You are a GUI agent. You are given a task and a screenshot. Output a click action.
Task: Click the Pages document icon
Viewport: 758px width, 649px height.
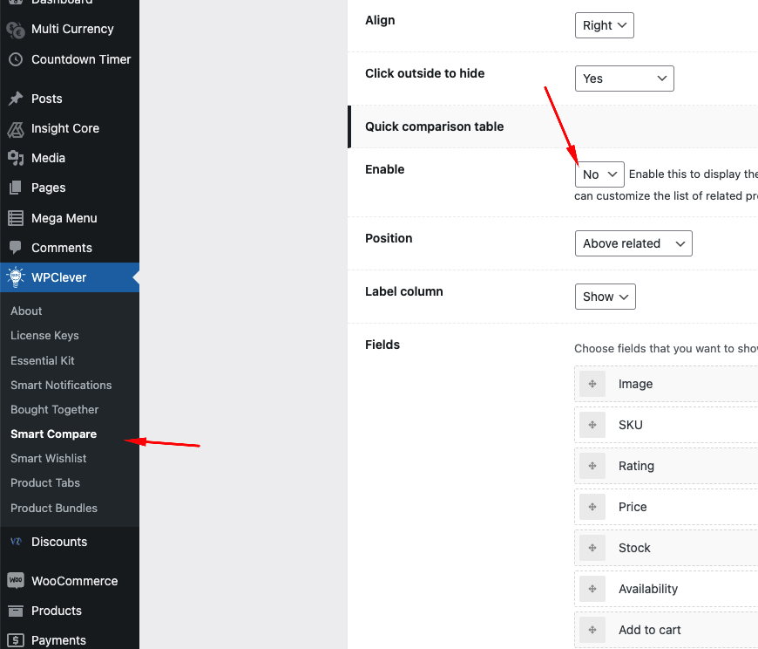click(16, 188)
